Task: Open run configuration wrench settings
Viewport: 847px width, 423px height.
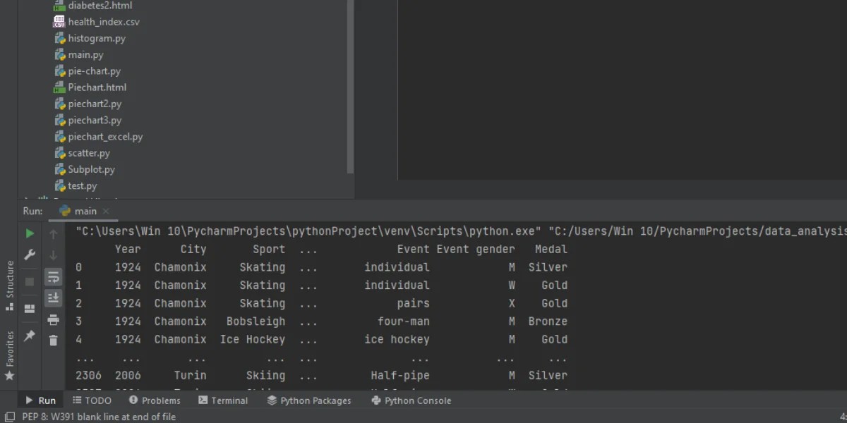Action: pyautogui.click(x=30, y=255)
